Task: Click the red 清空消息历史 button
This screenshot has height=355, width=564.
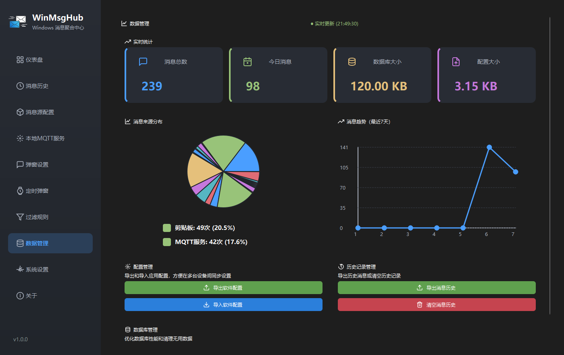Action: 437,305
